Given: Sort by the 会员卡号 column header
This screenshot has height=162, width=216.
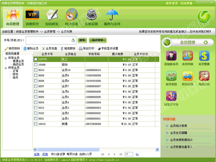Looking at the screenshot, I should (x=47, y=54).
